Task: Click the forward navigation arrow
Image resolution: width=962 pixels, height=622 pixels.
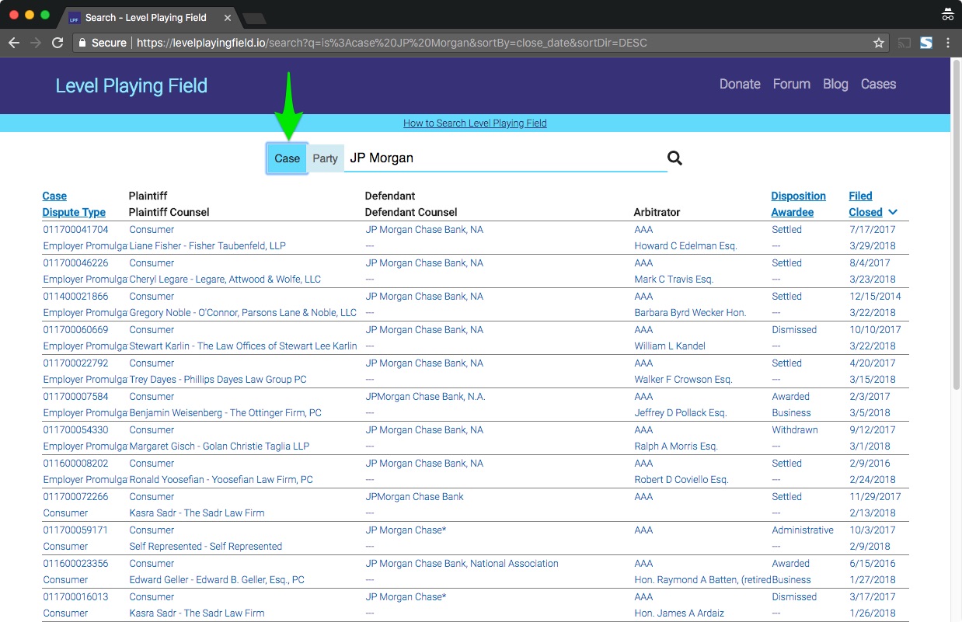Action: click(x=35, y=43)
